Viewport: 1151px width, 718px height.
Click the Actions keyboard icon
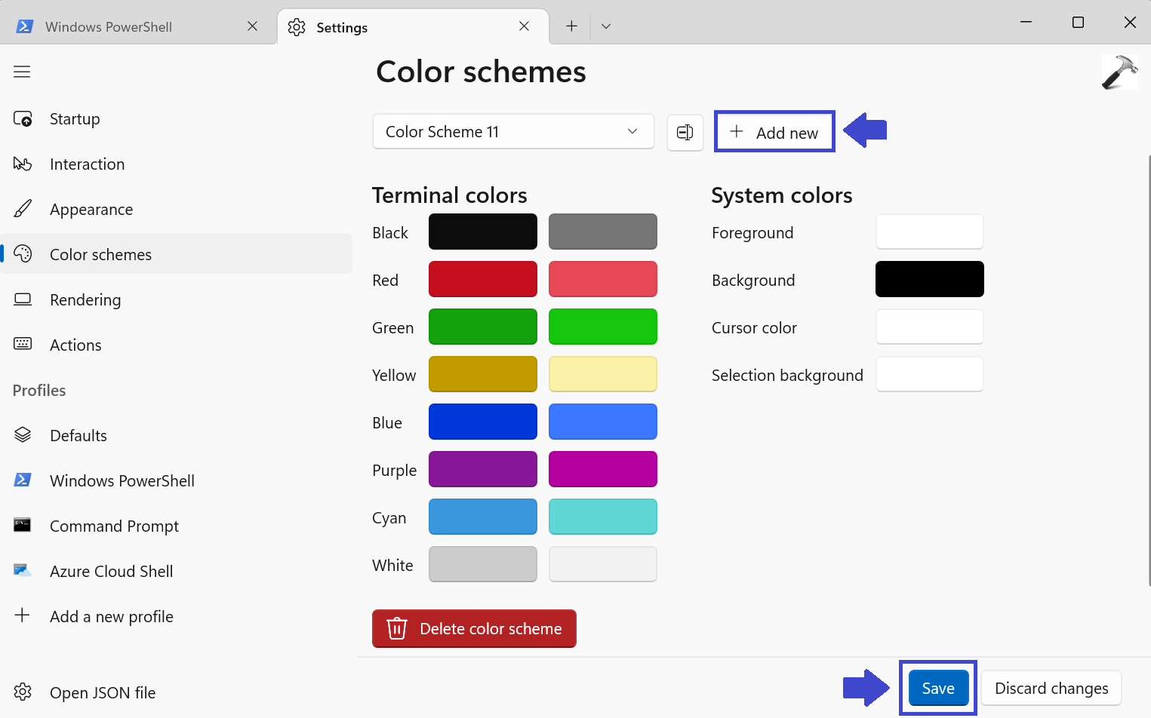(23, 345)
